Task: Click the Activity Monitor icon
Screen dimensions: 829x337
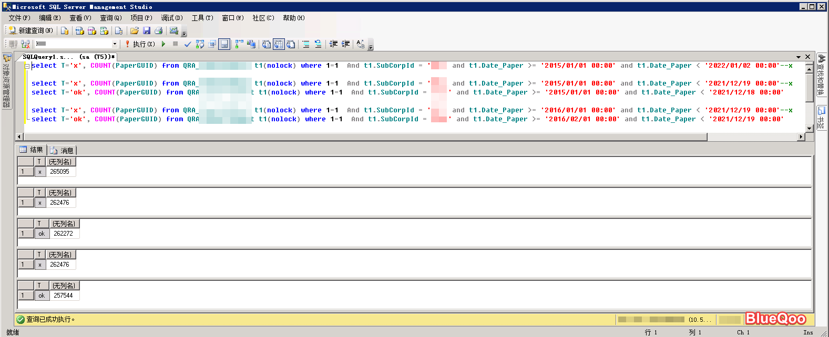Action: [x=174, y=30]
